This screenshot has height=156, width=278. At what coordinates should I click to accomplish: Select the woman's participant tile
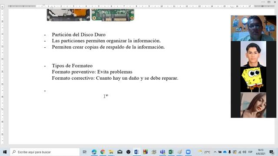click(253, 105)
